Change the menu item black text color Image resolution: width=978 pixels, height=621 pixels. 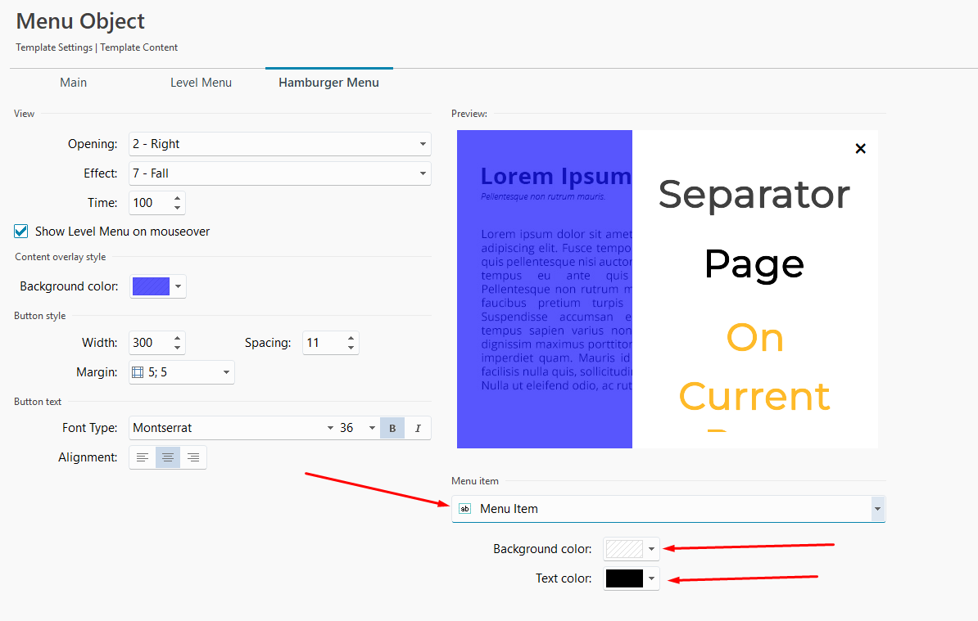[624, 578]
